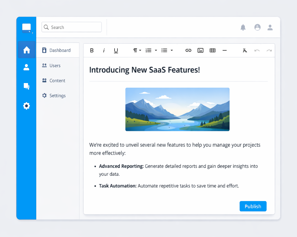Image resolution: width=297 pixels, height=237 pixels.
Task: Click the 'Advanced Reporting:' bold text
Action: tap(121, 166)
